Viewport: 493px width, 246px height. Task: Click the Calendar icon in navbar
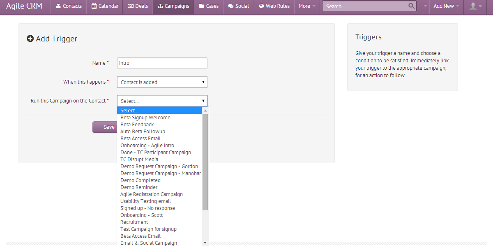pyautogui.click(x=94, y=6)
